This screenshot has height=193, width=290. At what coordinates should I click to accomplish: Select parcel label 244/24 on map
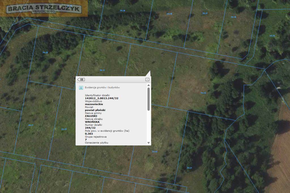click(189, 168)
